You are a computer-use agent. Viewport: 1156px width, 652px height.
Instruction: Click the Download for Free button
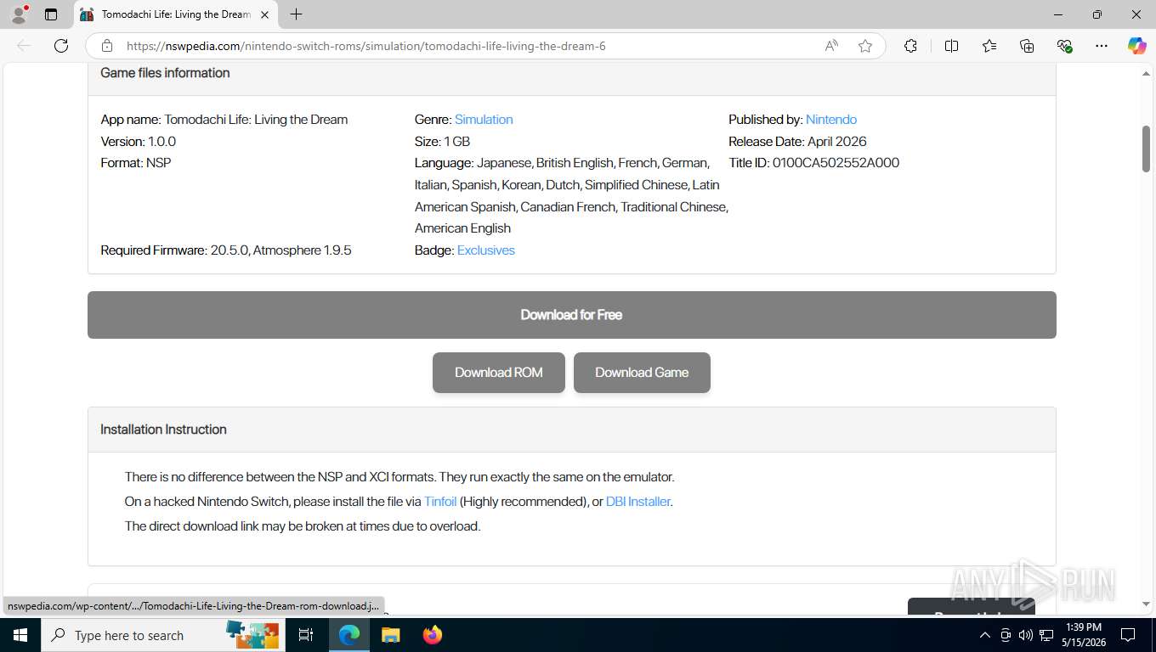click(x=572, y=315)
